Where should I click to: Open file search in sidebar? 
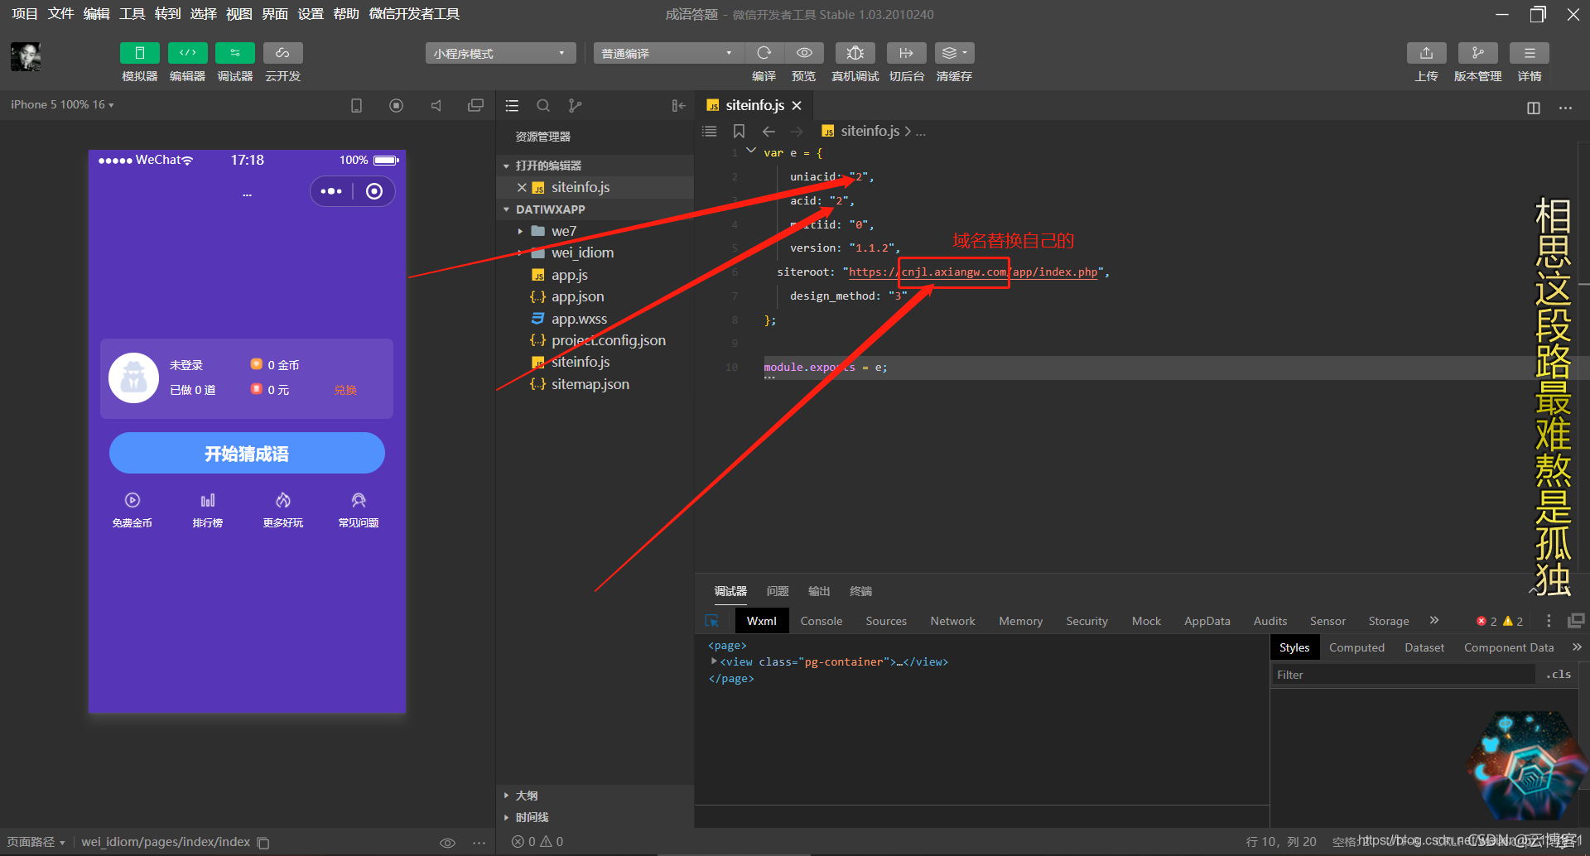[543, 106]
